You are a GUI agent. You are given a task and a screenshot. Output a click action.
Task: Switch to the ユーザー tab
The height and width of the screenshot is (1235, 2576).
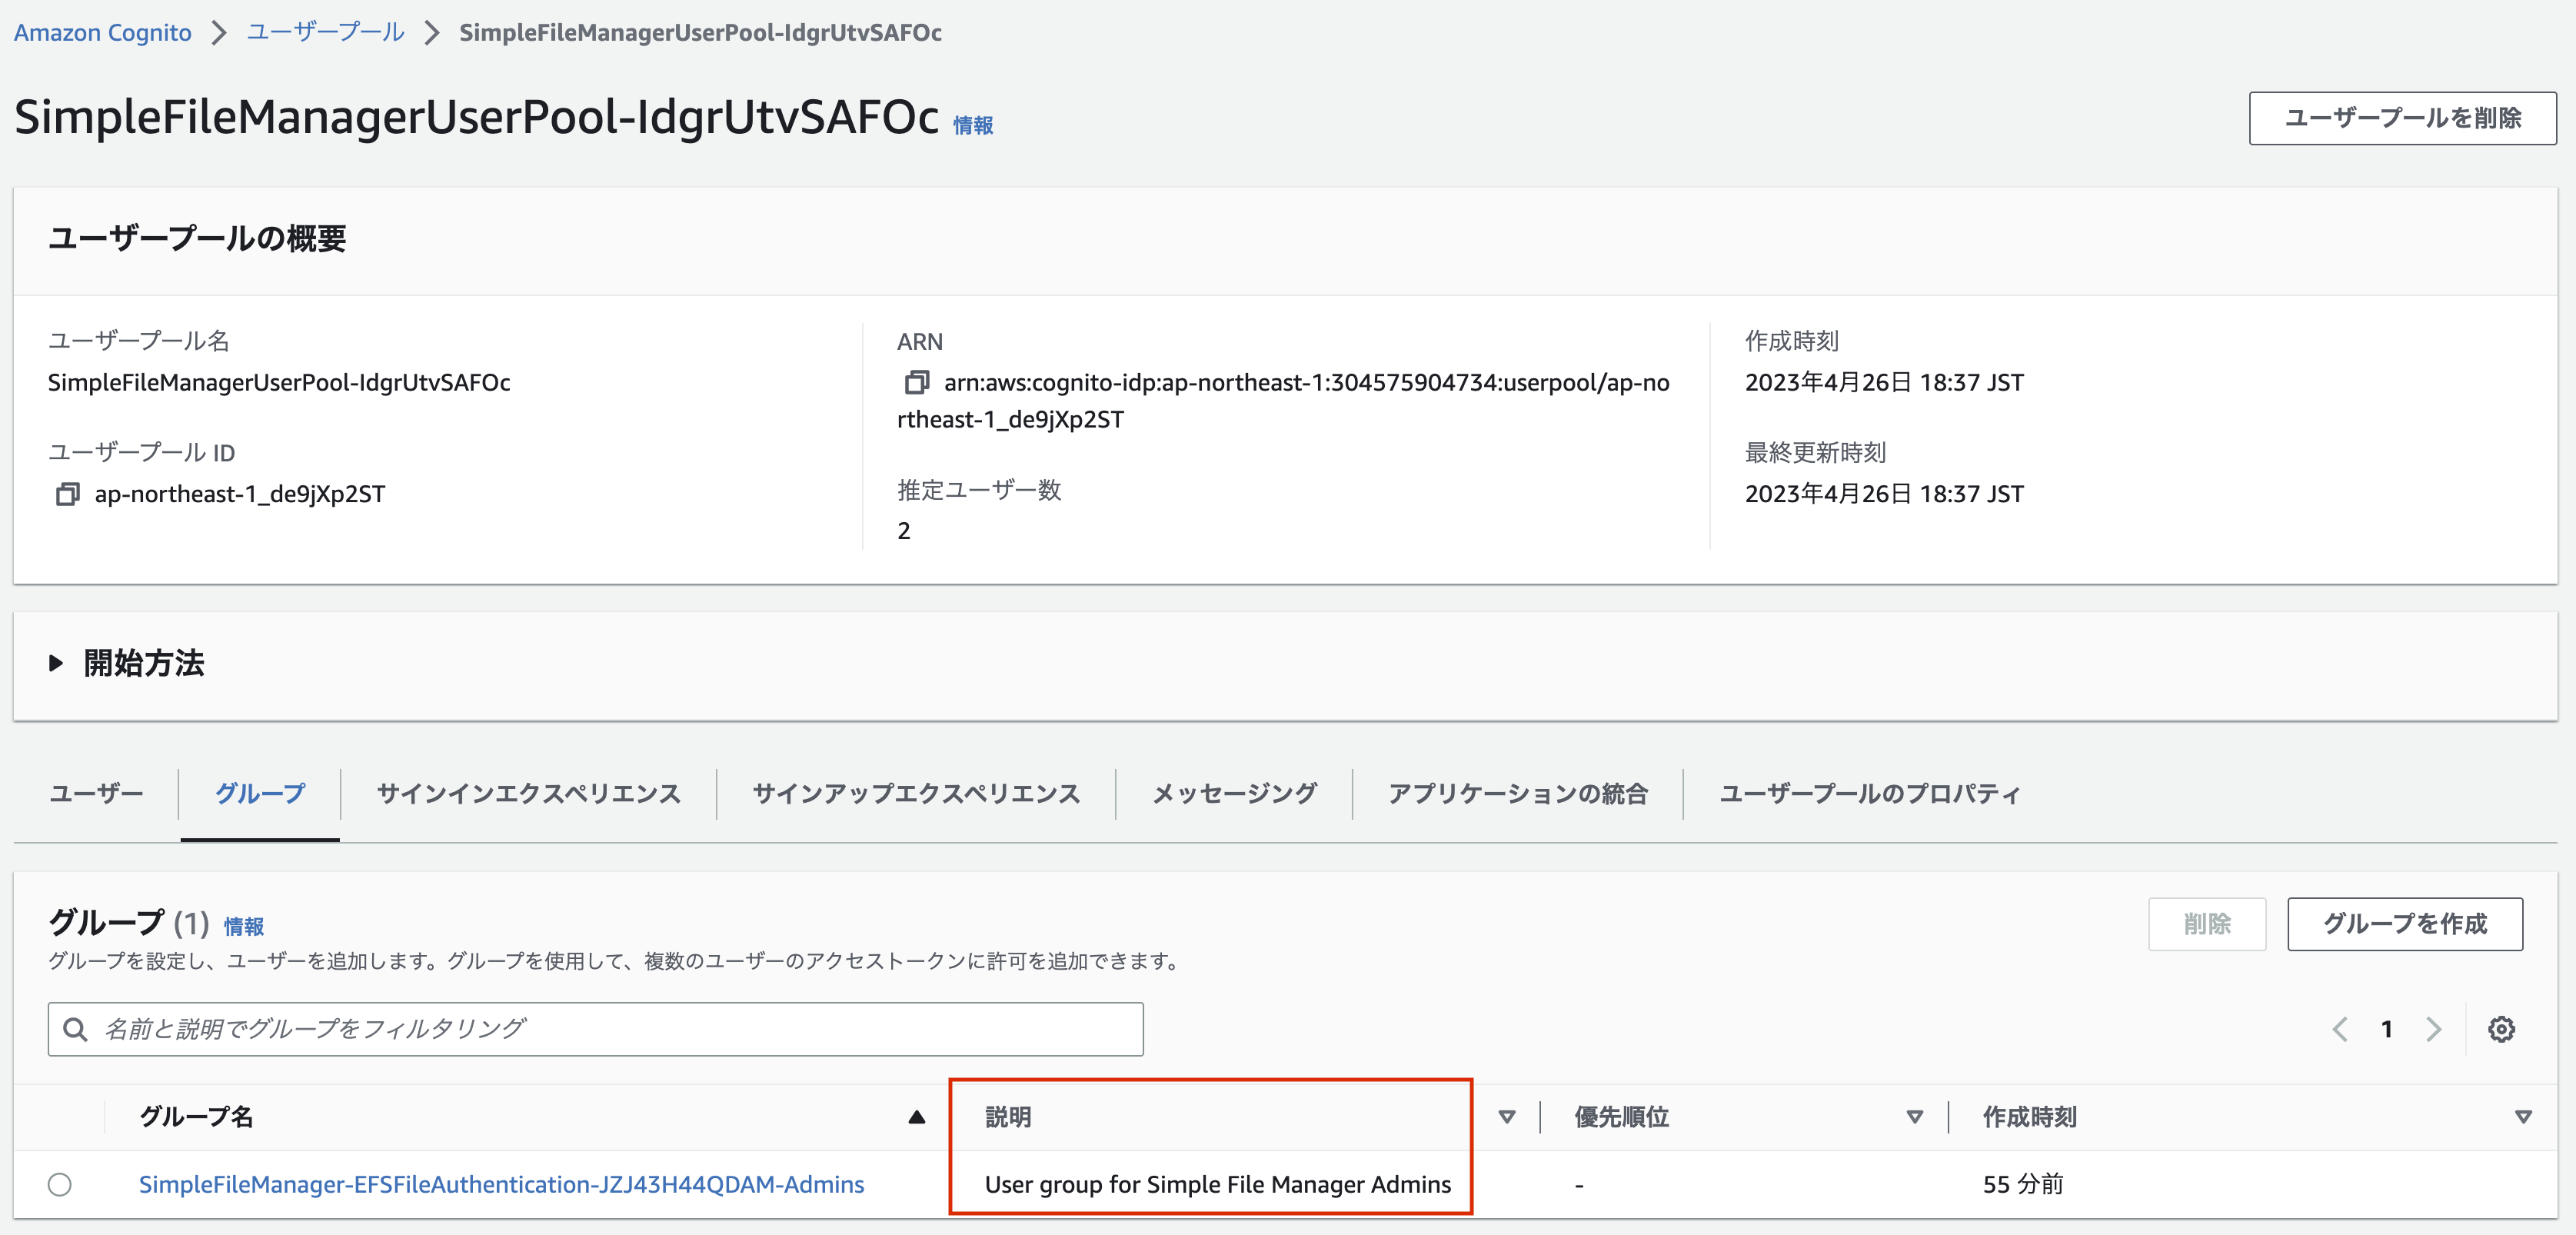[x=96, y=794]
